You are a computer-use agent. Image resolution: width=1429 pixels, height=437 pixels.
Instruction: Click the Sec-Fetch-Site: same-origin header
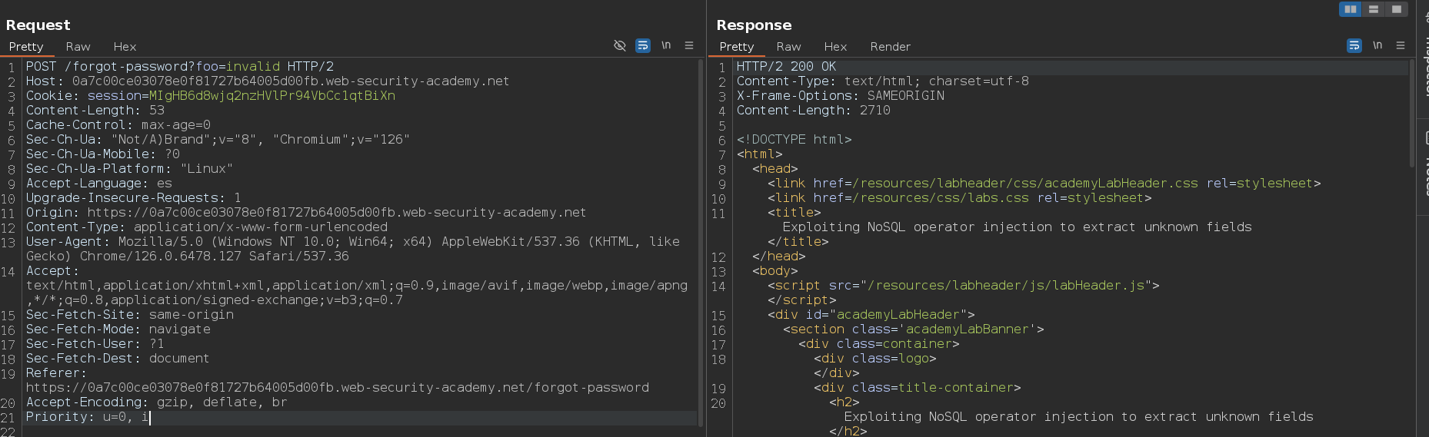[130, 315]
